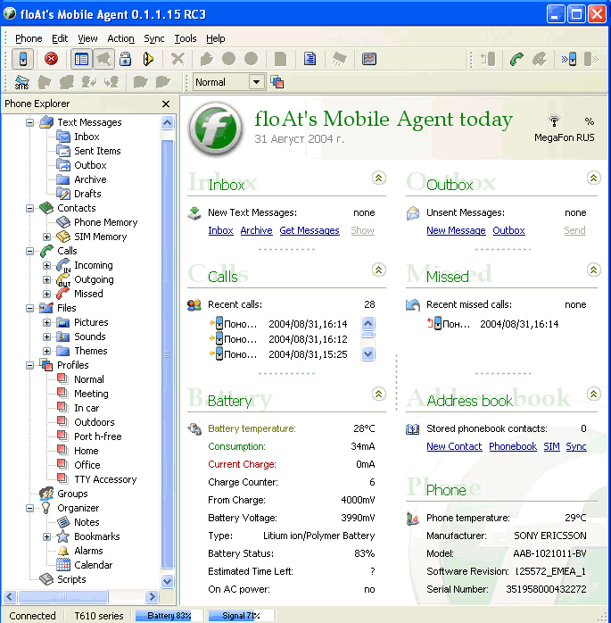This screenshot has height=623, width=611.
Task: Open the Tools menu
Action: point(186,38)
